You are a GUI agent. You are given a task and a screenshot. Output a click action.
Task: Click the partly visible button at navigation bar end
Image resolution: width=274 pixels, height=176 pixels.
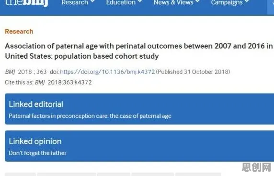pos(271,7)
